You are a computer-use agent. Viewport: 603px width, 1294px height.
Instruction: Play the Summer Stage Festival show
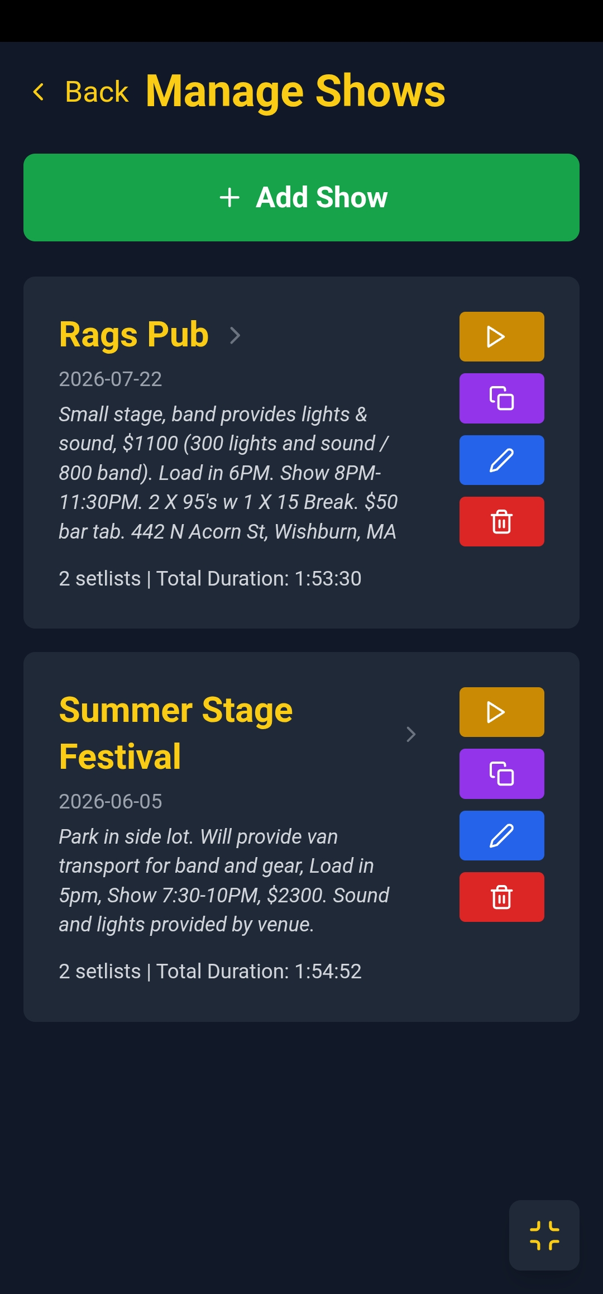(501, 712)
